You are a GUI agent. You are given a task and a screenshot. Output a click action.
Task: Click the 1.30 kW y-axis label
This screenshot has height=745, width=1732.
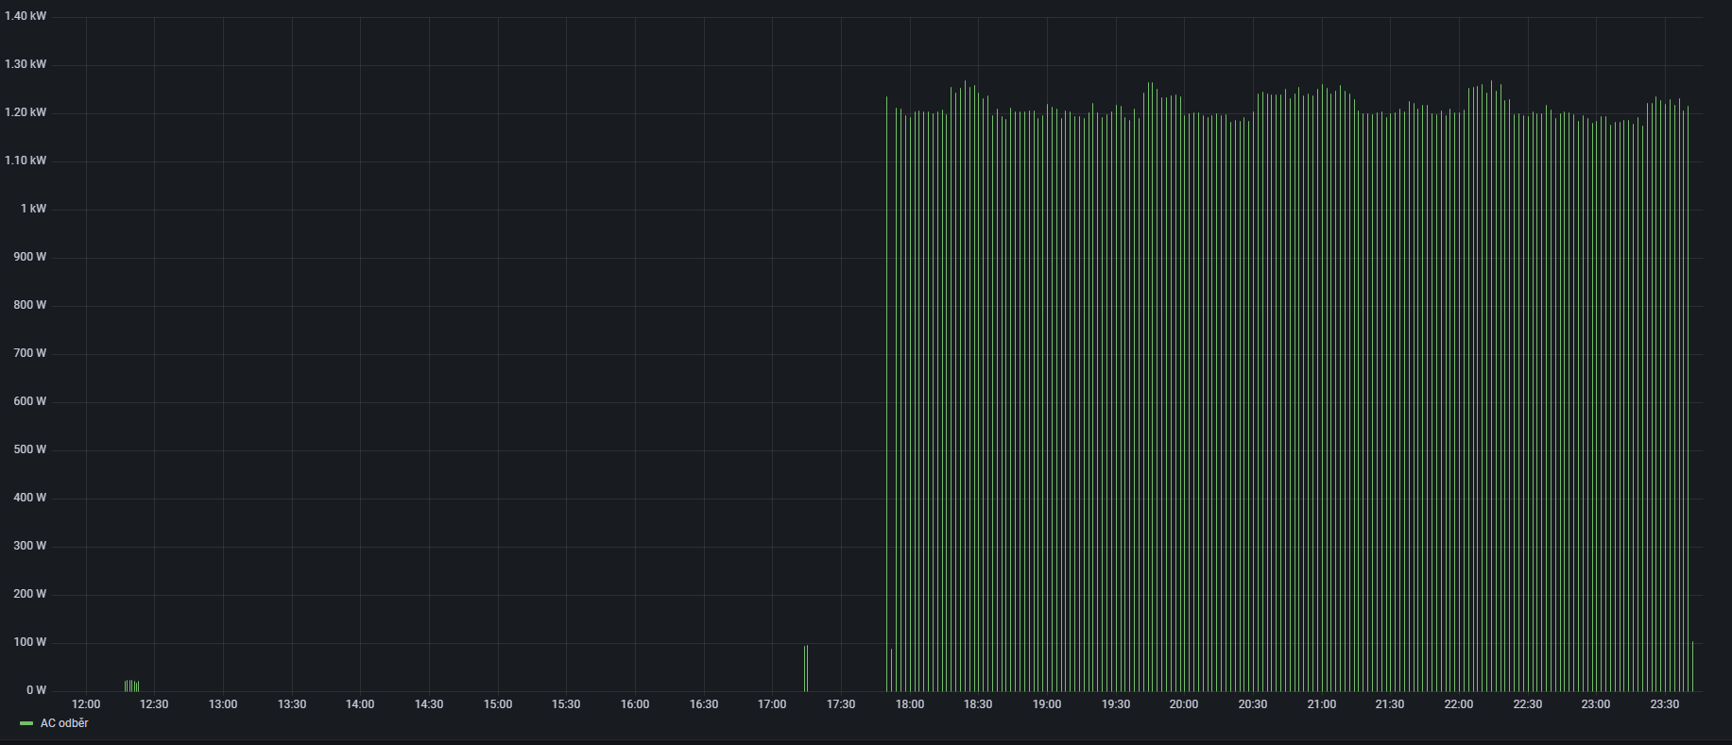26,65
